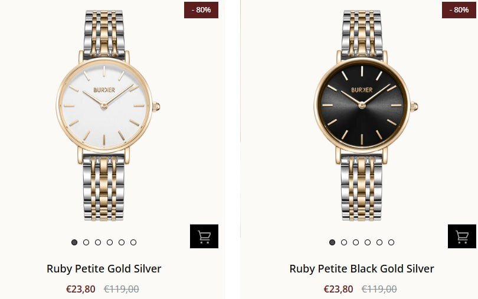The height and width of the screenshot is (299, 478).
Task: Click the -80% badge on white-dial watch
Action: pyautogui.click(x=201, y=10)
